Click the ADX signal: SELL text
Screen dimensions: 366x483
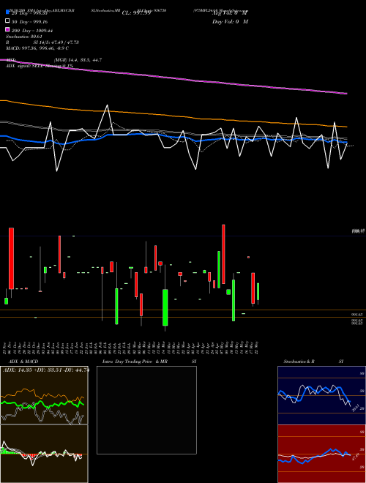point(25,66)
